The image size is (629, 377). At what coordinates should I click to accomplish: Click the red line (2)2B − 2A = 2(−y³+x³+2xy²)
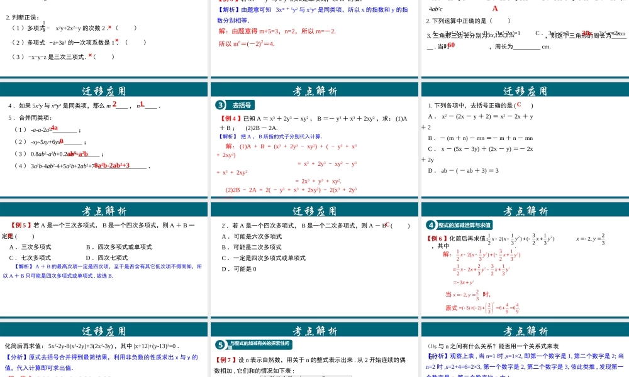[291, 190]
